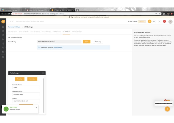The image size is (174, 123).
Task: Click the browser back arrow
Action: pyautogui.click(x=2, y=14)
